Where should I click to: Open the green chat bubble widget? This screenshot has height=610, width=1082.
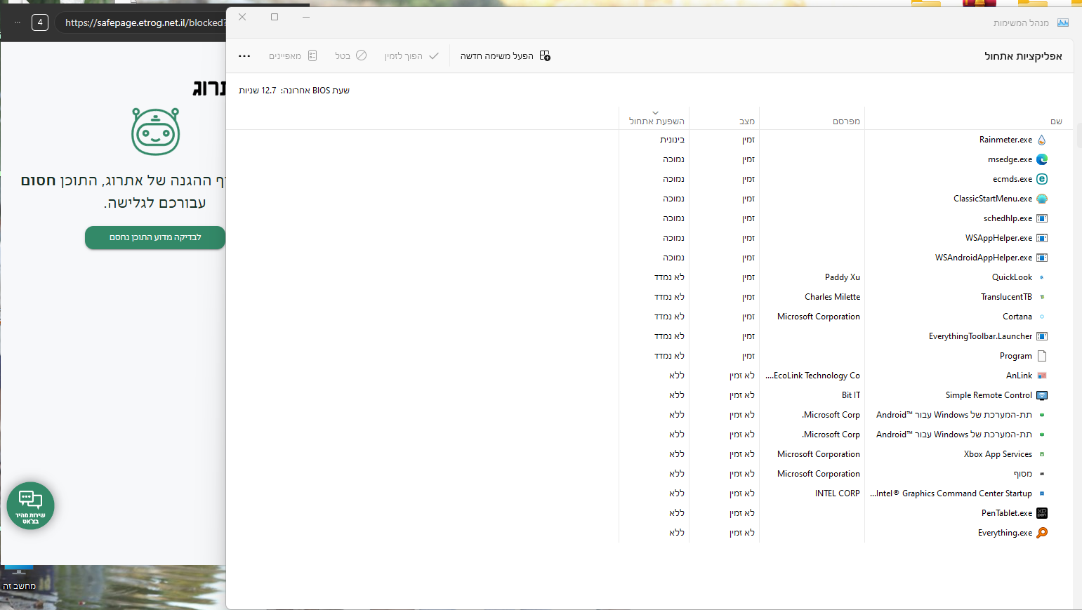point(30,505)
